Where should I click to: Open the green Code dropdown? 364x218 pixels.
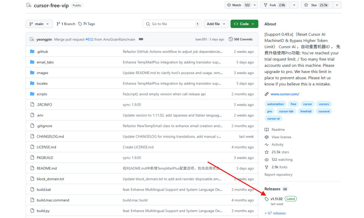[244, 24]
